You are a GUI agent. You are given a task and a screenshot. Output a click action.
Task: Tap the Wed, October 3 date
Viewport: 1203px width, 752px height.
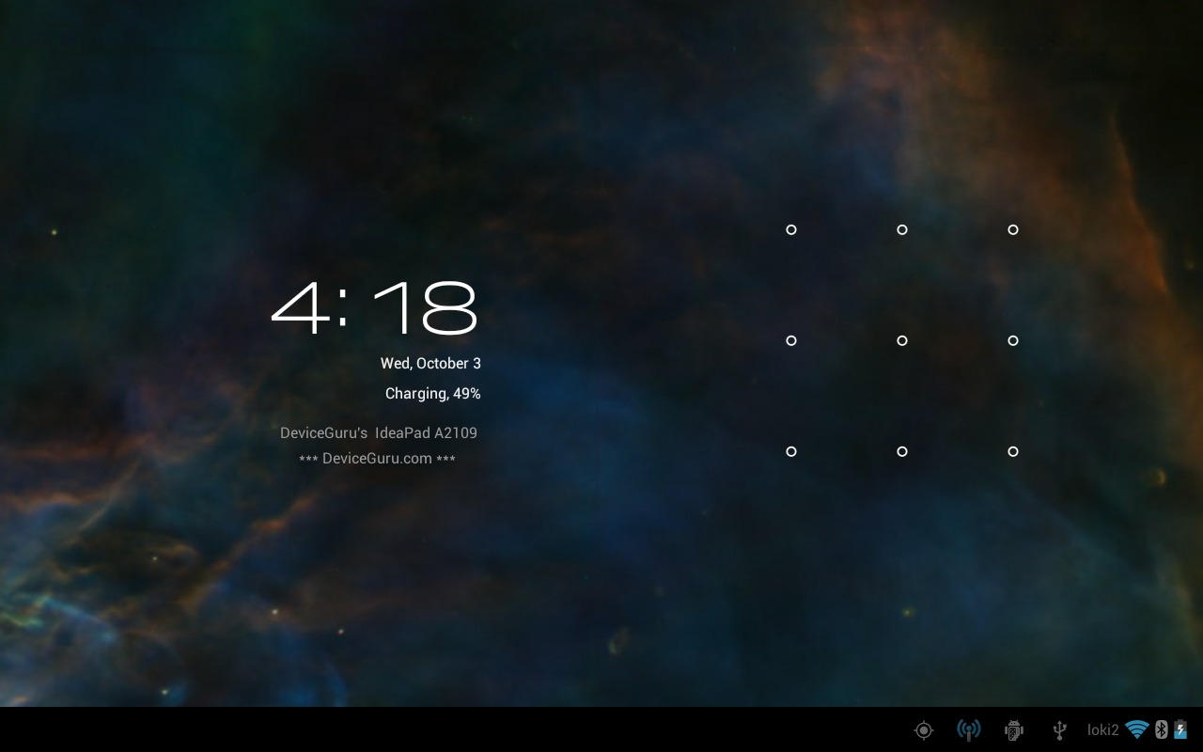pyautogui.click(x=430, y=364)
